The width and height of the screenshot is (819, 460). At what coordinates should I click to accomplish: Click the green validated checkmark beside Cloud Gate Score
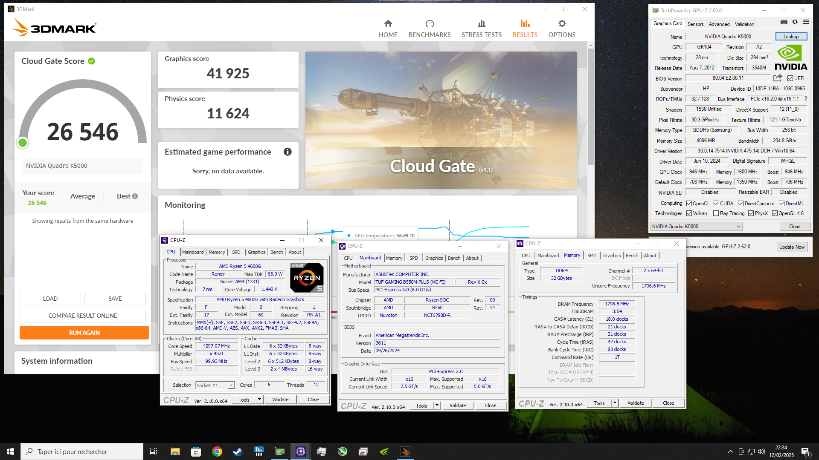[x=91, y=61]
